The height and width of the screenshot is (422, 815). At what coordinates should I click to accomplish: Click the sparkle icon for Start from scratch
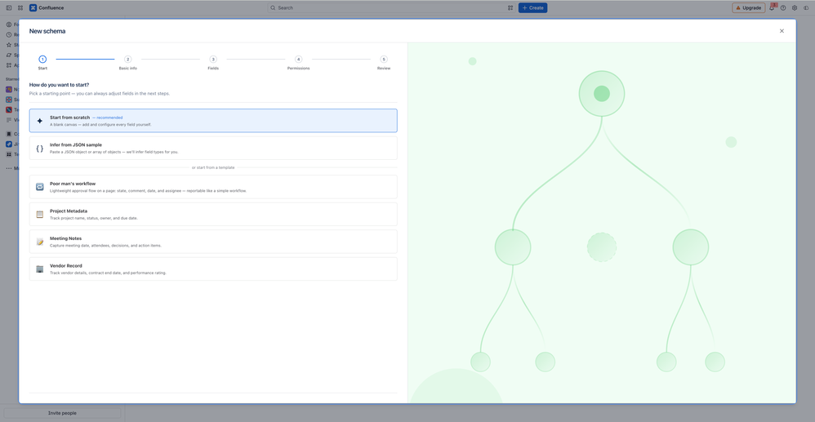[39, 121]
